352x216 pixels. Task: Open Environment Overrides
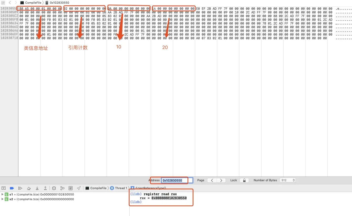click(70, 188)
